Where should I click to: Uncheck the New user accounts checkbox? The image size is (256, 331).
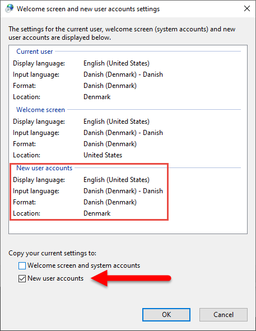click(x=22, y=278)
